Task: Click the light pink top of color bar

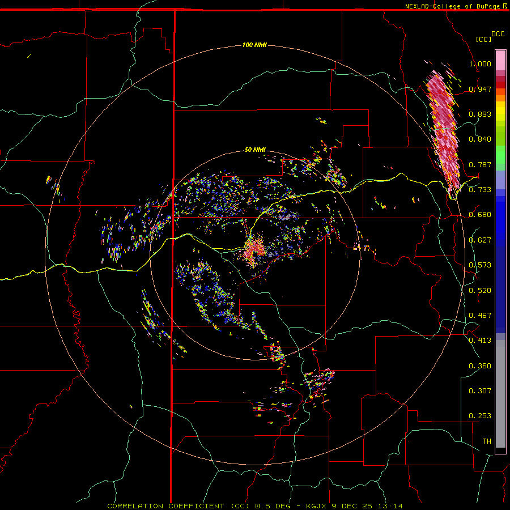Action: (500, 61)
